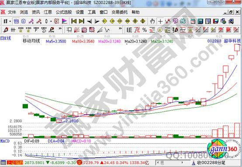The width and height of the screenshot is (242, 167).
Task: Click the black right arrow icon
Action: click(97, 21)
